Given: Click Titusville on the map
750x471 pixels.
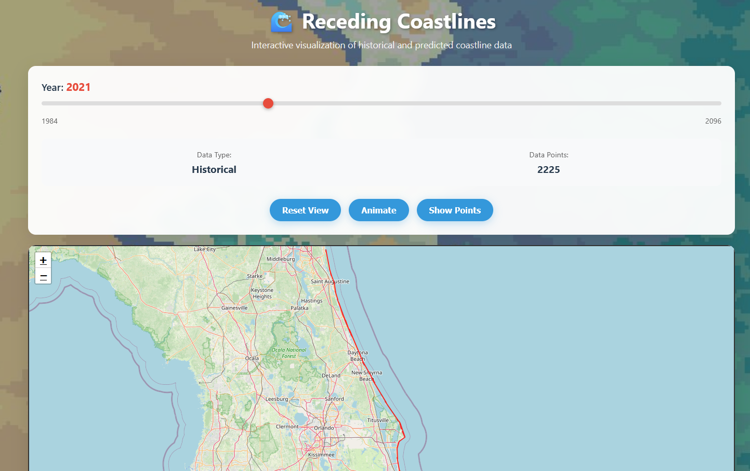Looking at the screenshot, I should coord(378,420).
